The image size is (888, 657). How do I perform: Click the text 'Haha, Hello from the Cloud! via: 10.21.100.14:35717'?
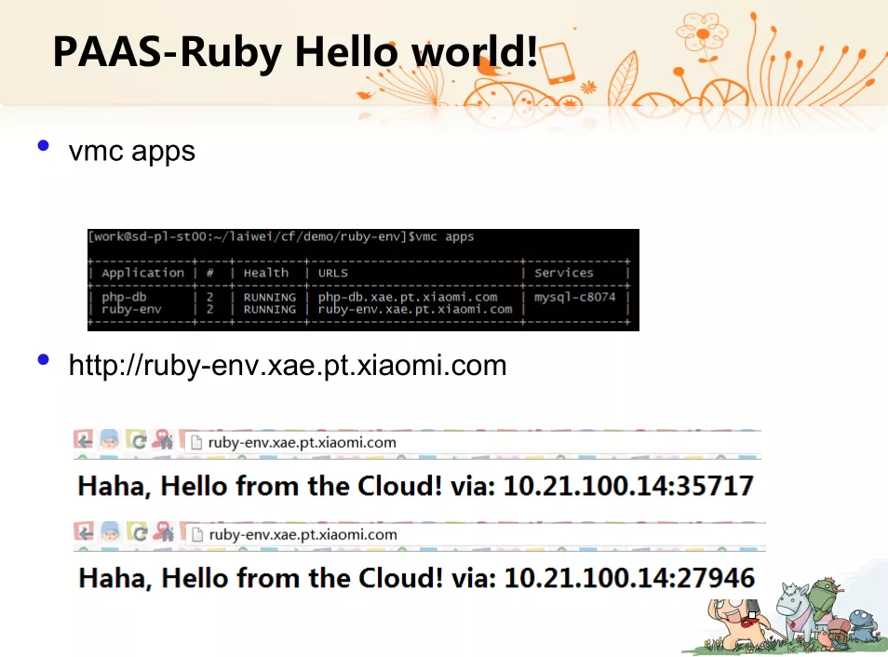(416, 486)
